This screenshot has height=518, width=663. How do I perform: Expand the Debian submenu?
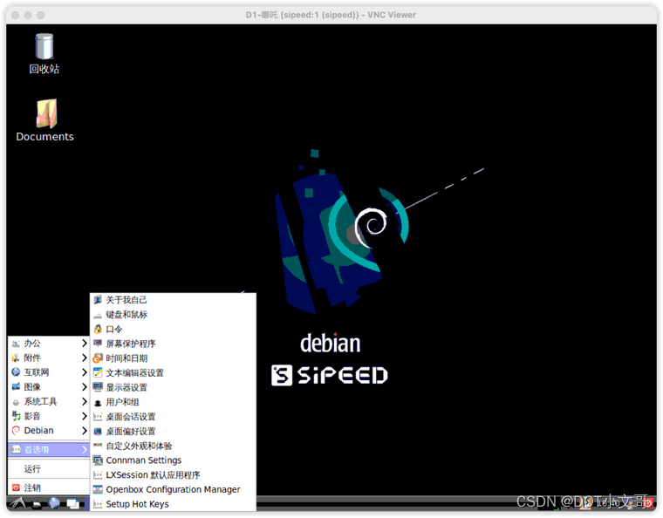coord(49,431)
